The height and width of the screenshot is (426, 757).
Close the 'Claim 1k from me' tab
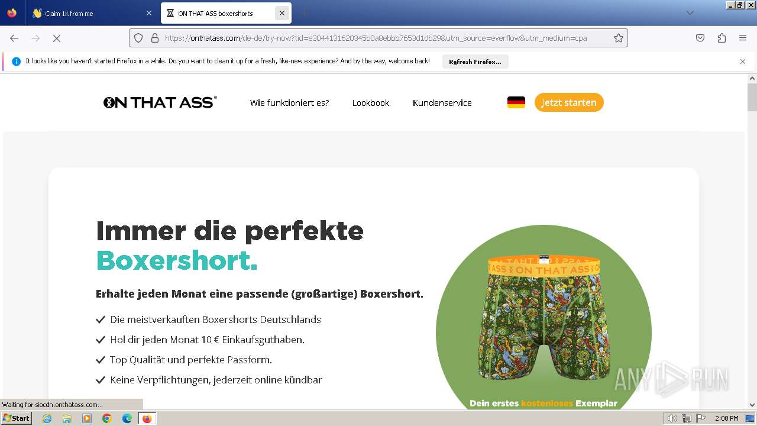click(148, 13)
